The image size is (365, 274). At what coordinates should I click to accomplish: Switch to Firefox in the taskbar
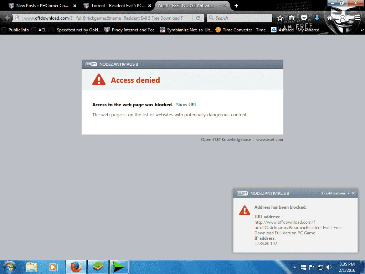(76, 267)
